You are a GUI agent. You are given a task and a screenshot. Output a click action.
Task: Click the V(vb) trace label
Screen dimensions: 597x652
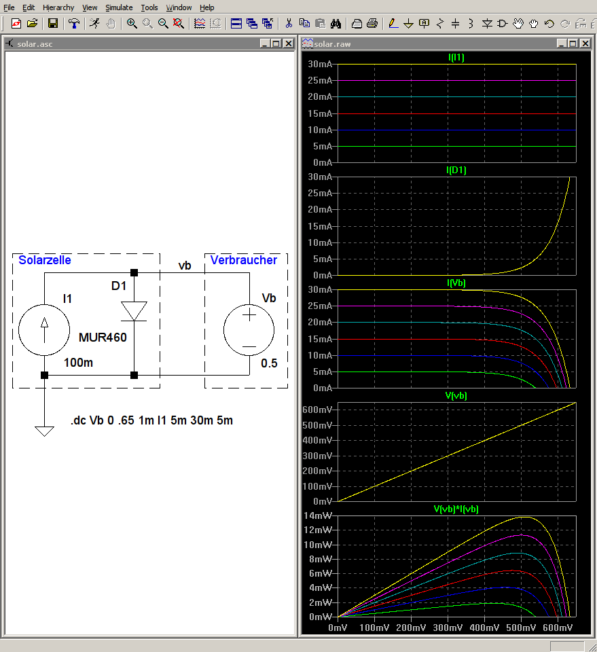[x=456, y=395]
